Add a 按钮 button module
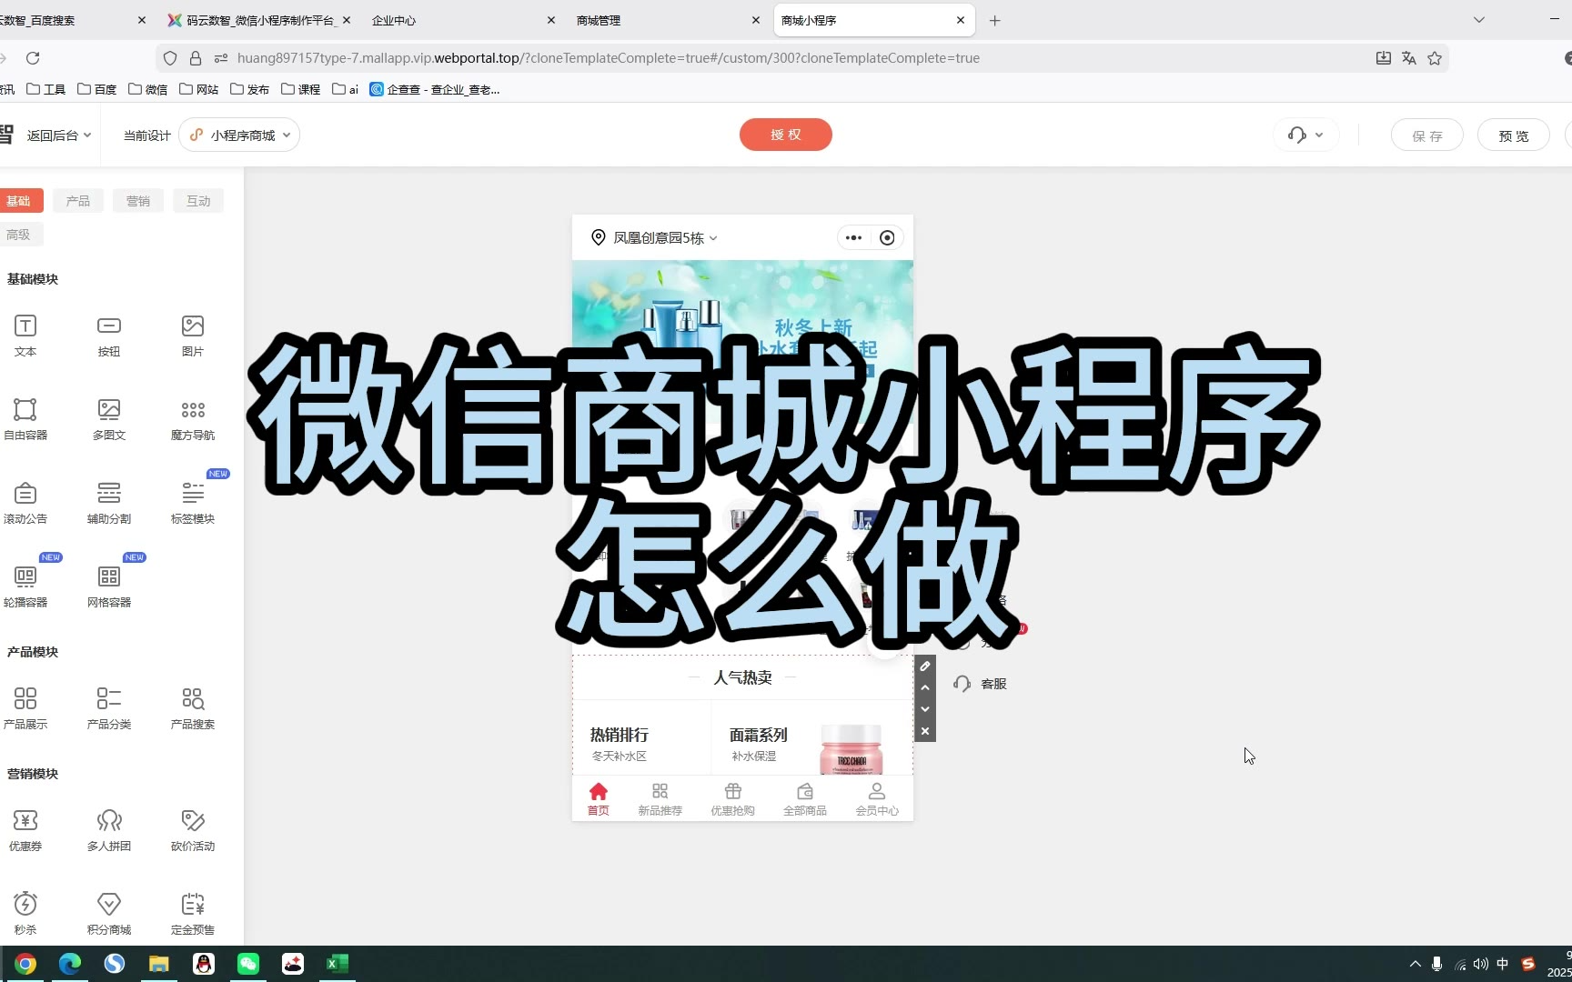 click(109, 336)
